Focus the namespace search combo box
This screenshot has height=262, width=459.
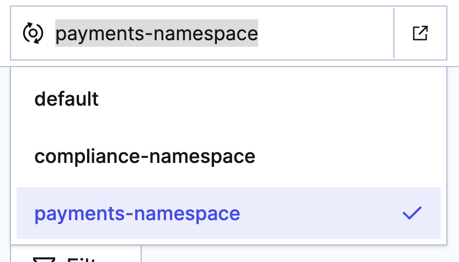(x=221, y=34)
